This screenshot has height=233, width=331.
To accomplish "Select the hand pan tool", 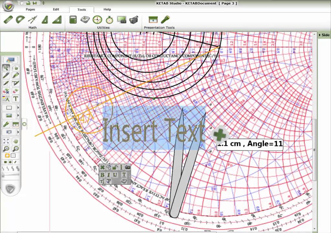I will tap(16, 141).
